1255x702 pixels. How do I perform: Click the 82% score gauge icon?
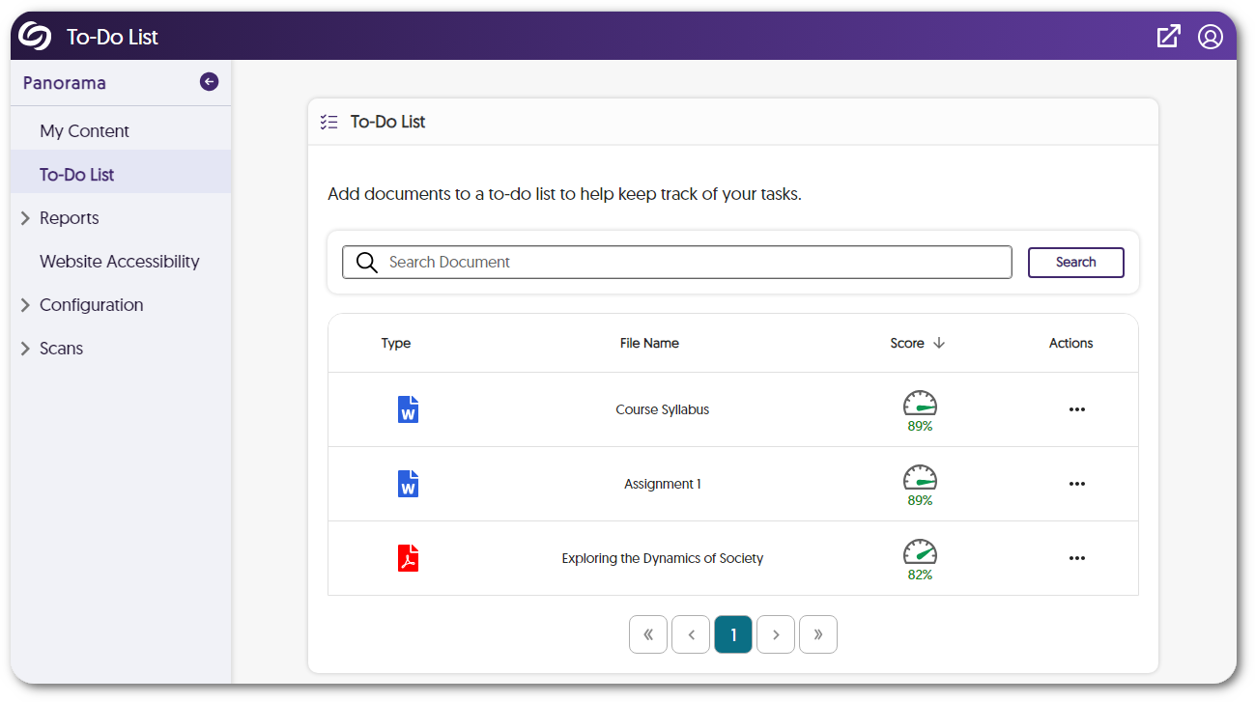[x=920, y=552]
